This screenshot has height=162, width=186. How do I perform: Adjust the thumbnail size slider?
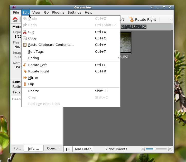(x=156, y=149)
